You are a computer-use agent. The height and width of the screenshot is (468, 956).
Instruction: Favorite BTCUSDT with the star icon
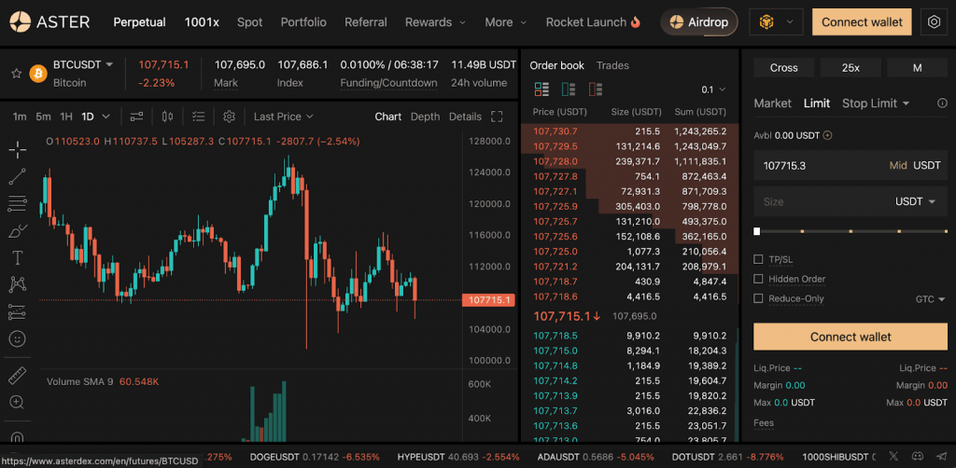[15, 73]
